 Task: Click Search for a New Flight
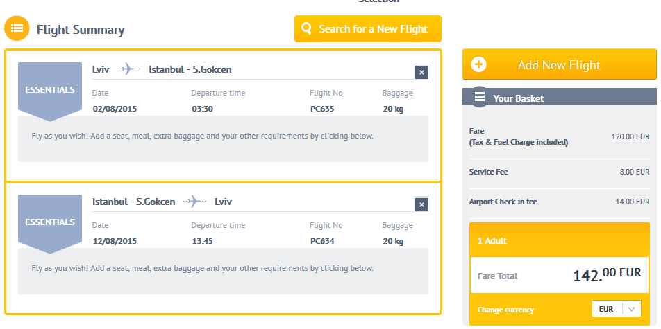point(367,28)
